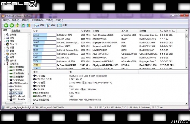
Task: Click the two-people icon in the toolbar
Action: pos(28,25)
